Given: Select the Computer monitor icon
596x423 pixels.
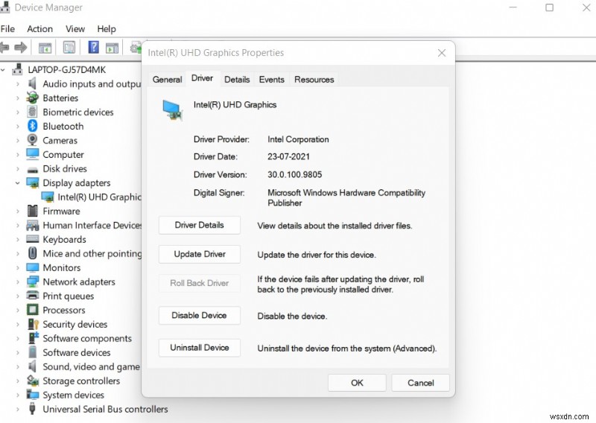Looking at the screenshot, I should coord(33,154).
